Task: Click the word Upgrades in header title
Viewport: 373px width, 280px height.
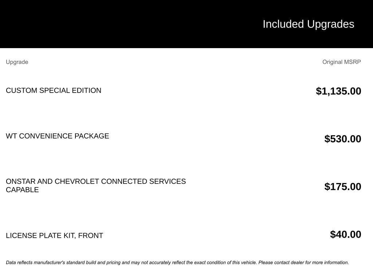Action: [x=331, y=24]
